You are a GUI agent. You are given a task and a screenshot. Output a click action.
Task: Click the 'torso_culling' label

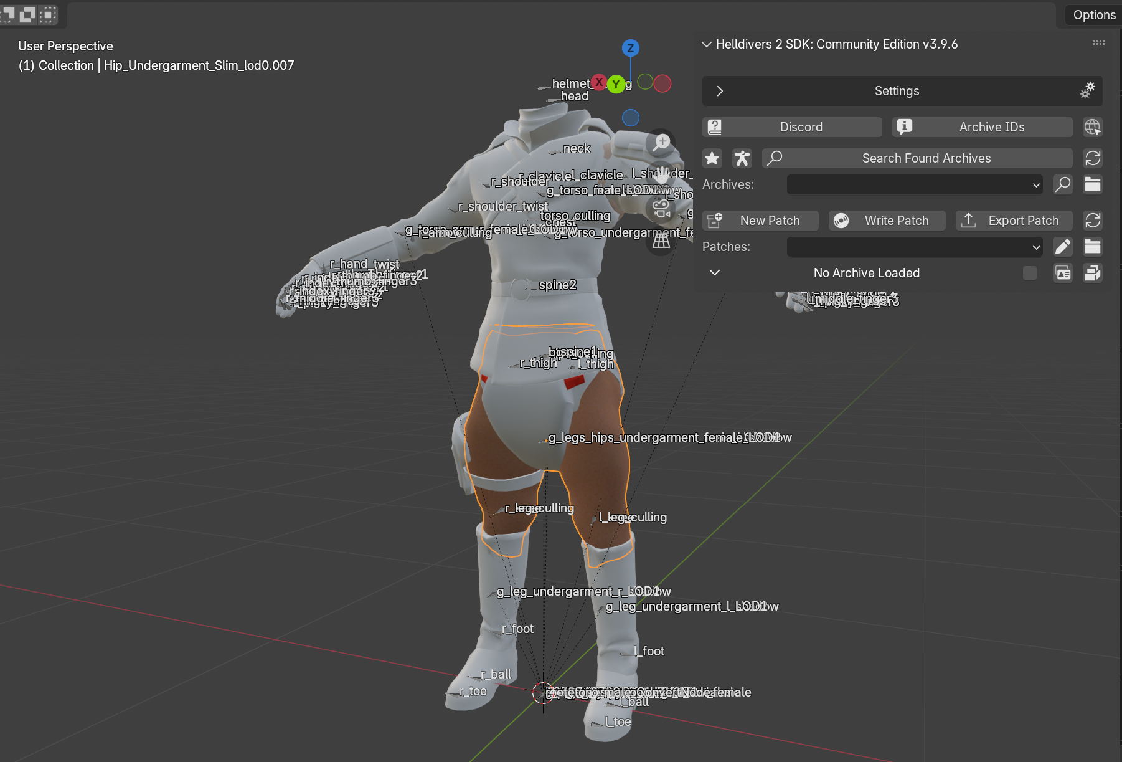point(575,216)
